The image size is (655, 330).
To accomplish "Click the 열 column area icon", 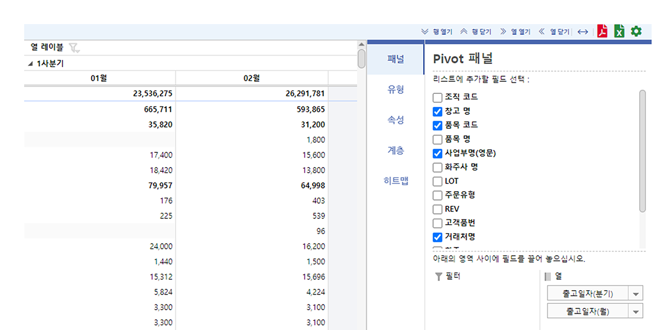I will tap(547, 277).
